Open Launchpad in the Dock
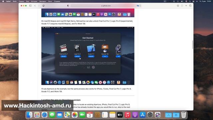This screenshot has height=120, width=213. point(37,115)
